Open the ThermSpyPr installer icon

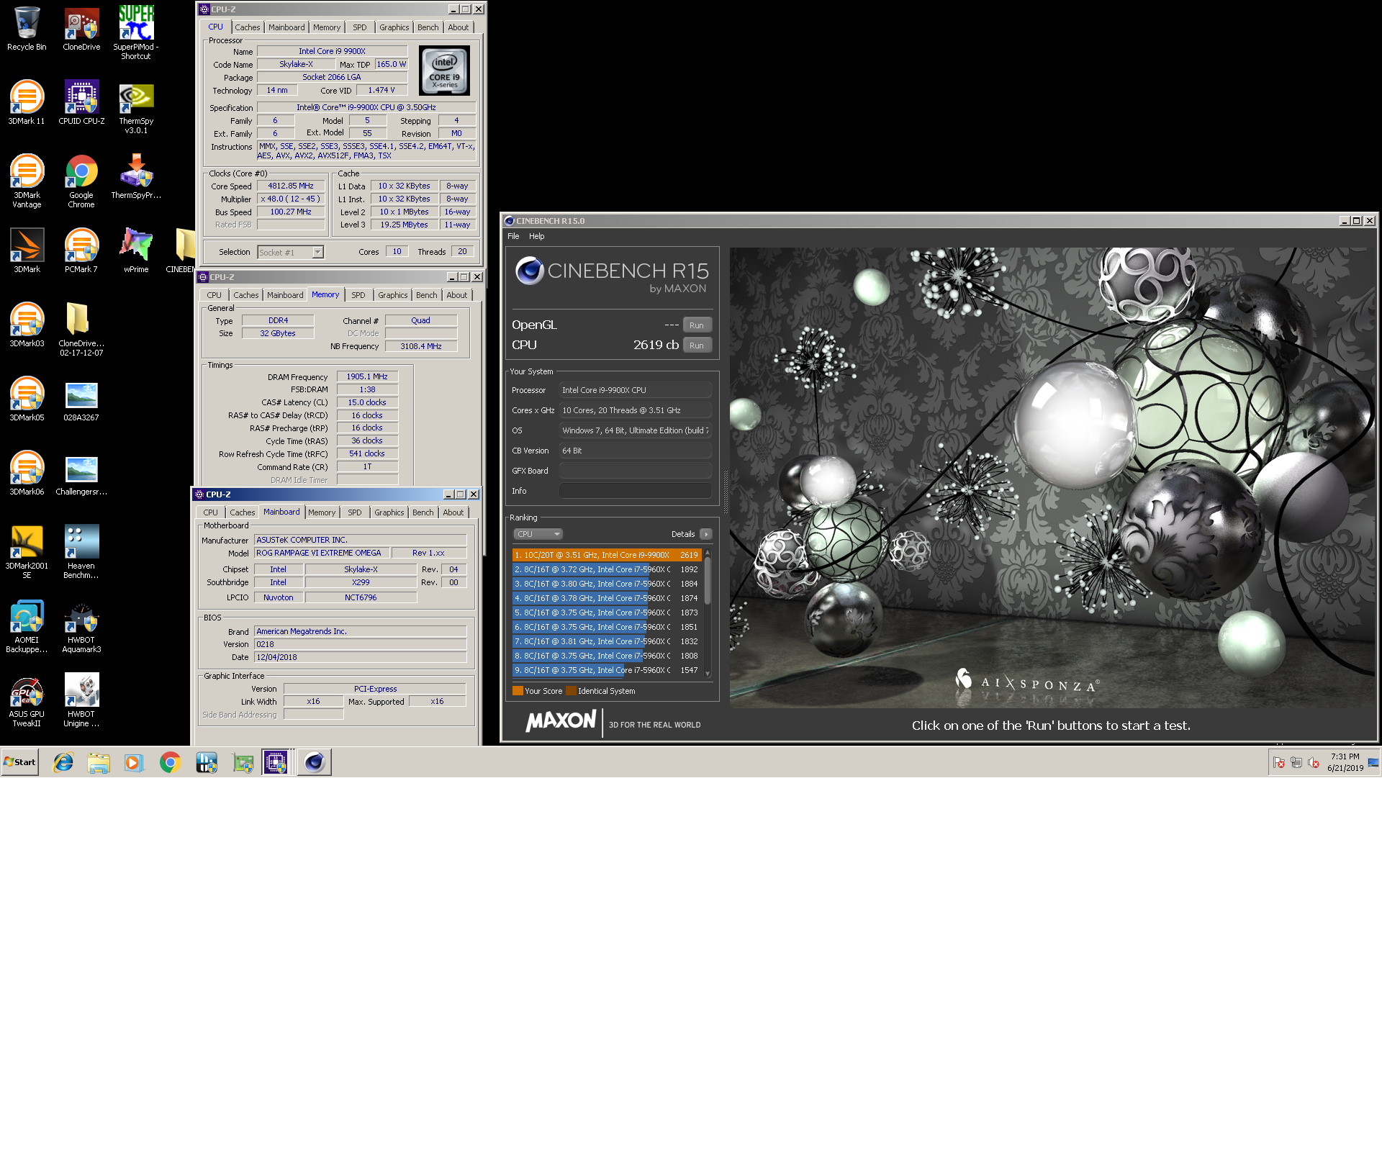pos(136,177)
